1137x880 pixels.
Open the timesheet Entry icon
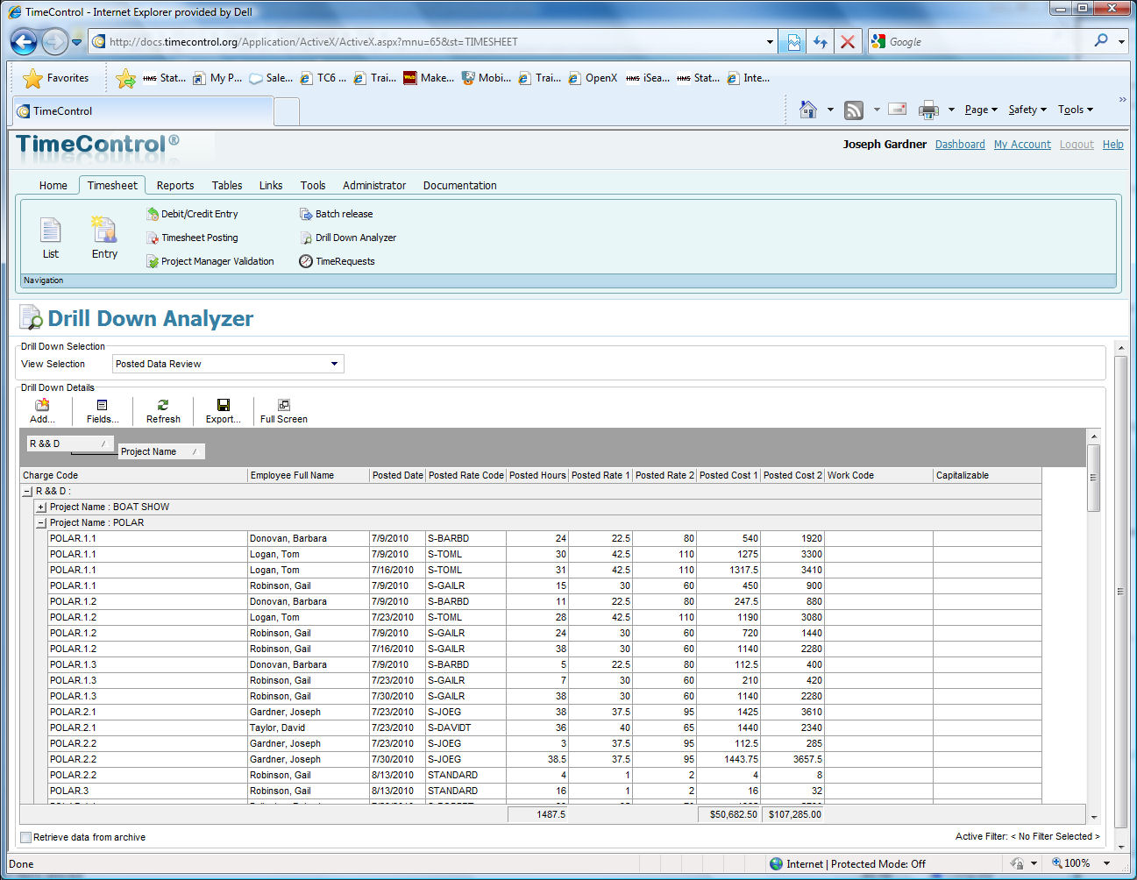[104, 237]
